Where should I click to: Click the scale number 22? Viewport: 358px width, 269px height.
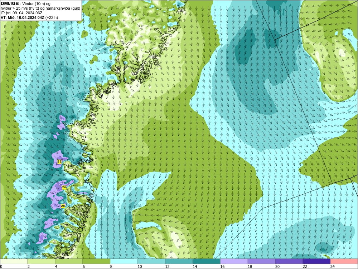[x=305, y=266]
